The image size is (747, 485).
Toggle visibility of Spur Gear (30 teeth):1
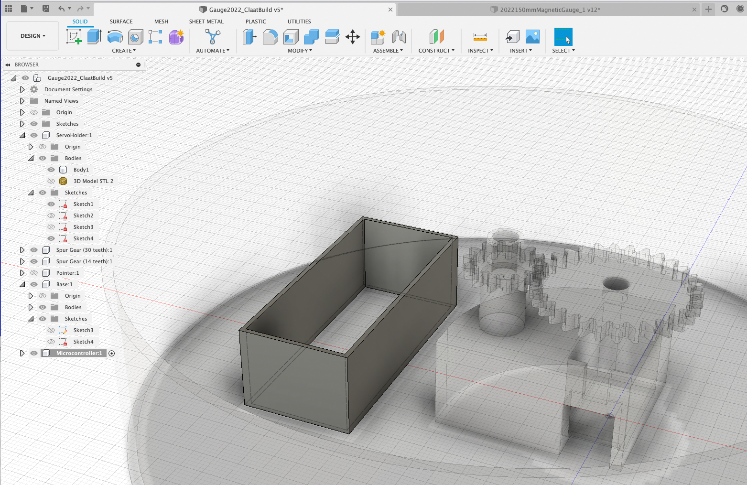pyautogui.click(x=34, y=250)
